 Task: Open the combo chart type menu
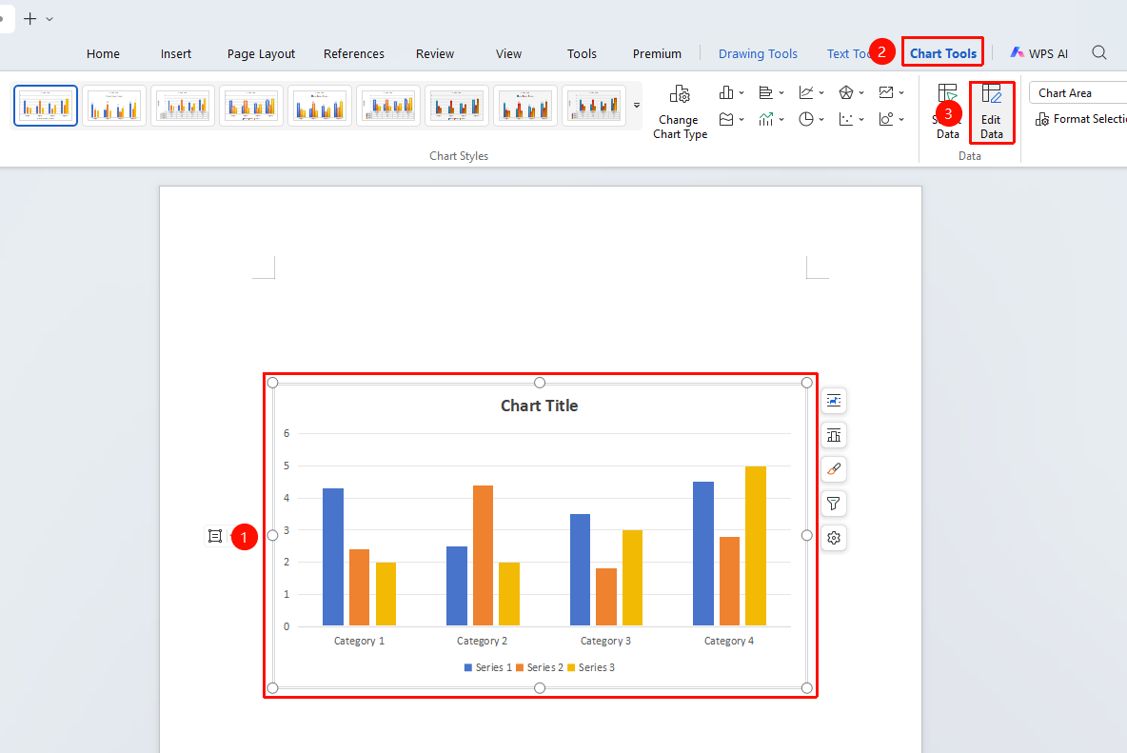(x=770, y=119)
